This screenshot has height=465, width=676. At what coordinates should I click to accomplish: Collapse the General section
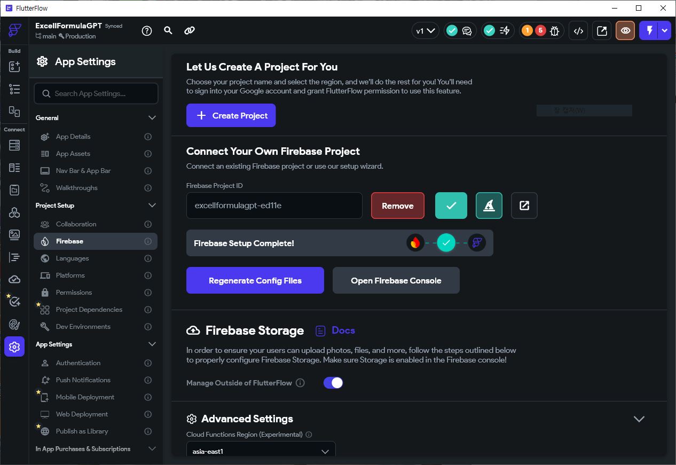point(152,117)
